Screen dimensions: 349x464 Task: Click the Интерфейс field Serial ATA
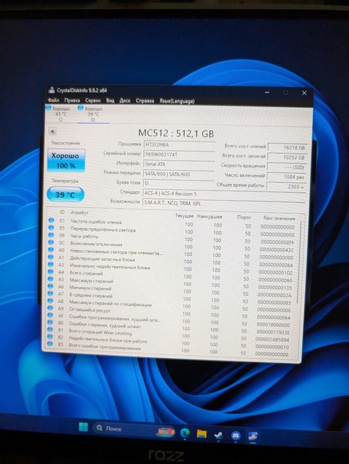point(179,164)
